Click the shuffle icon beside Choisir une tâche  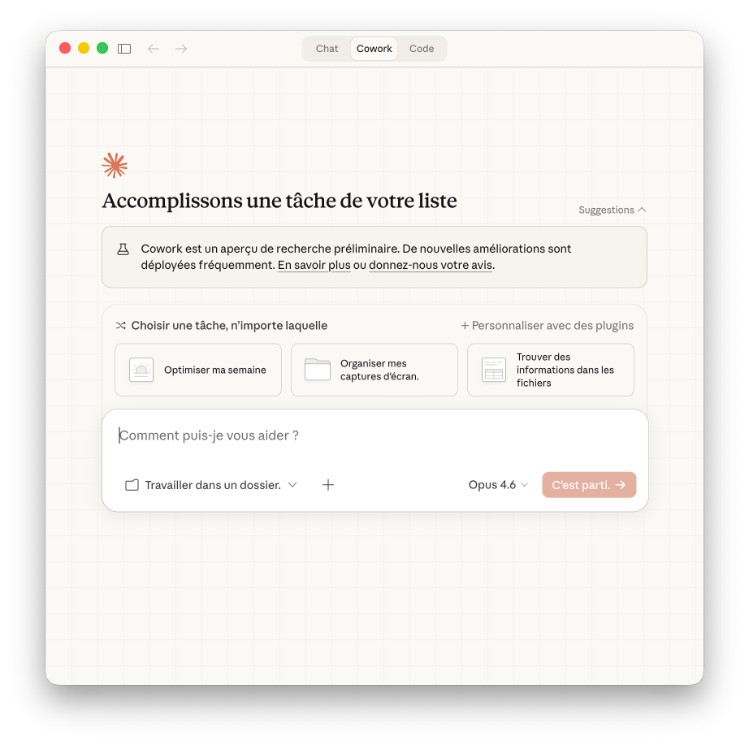pyautogui.click(x=121, y=326)
